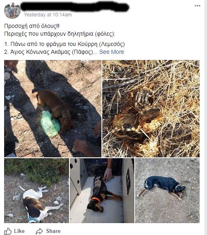Screen dimensions: 207x235
Task: Open photo of dog in transport crate
Action: click(102, 191)
